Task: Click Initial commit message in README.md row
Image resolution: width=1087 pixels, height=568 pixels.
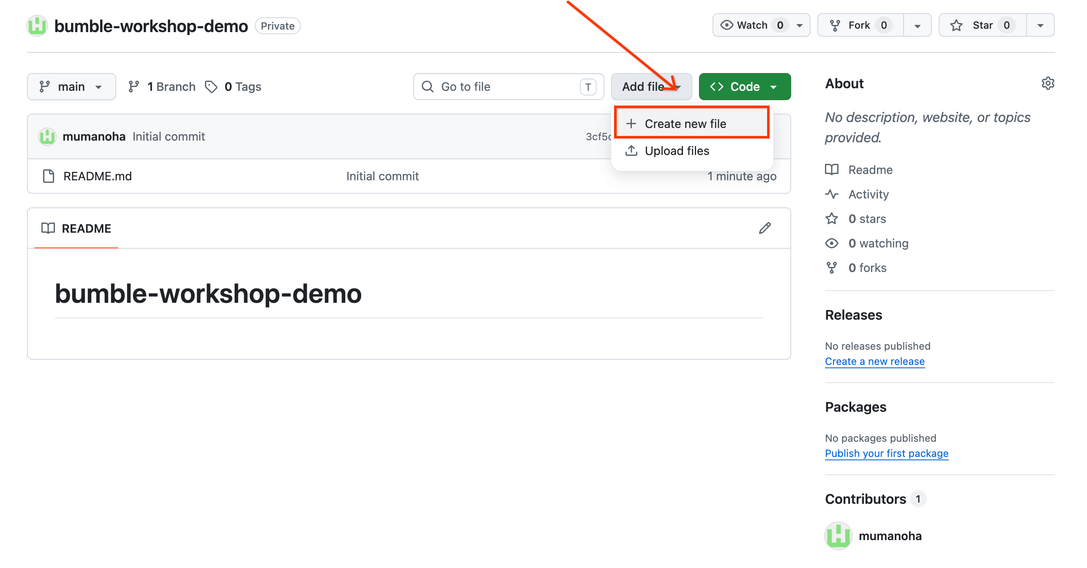Action: tap(382, 176)
